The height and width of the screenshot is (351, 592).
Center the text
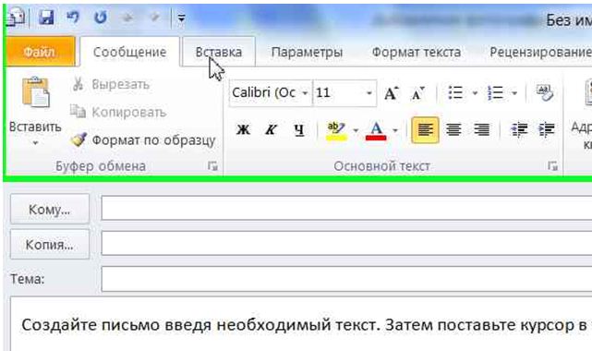[453, 130]
